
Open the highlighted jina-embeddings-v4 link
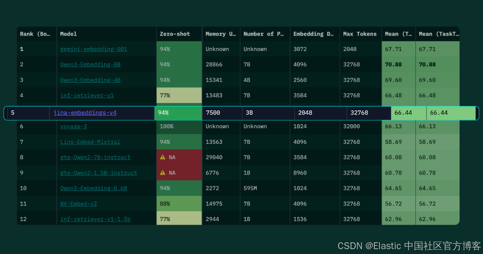pos(85,113)
